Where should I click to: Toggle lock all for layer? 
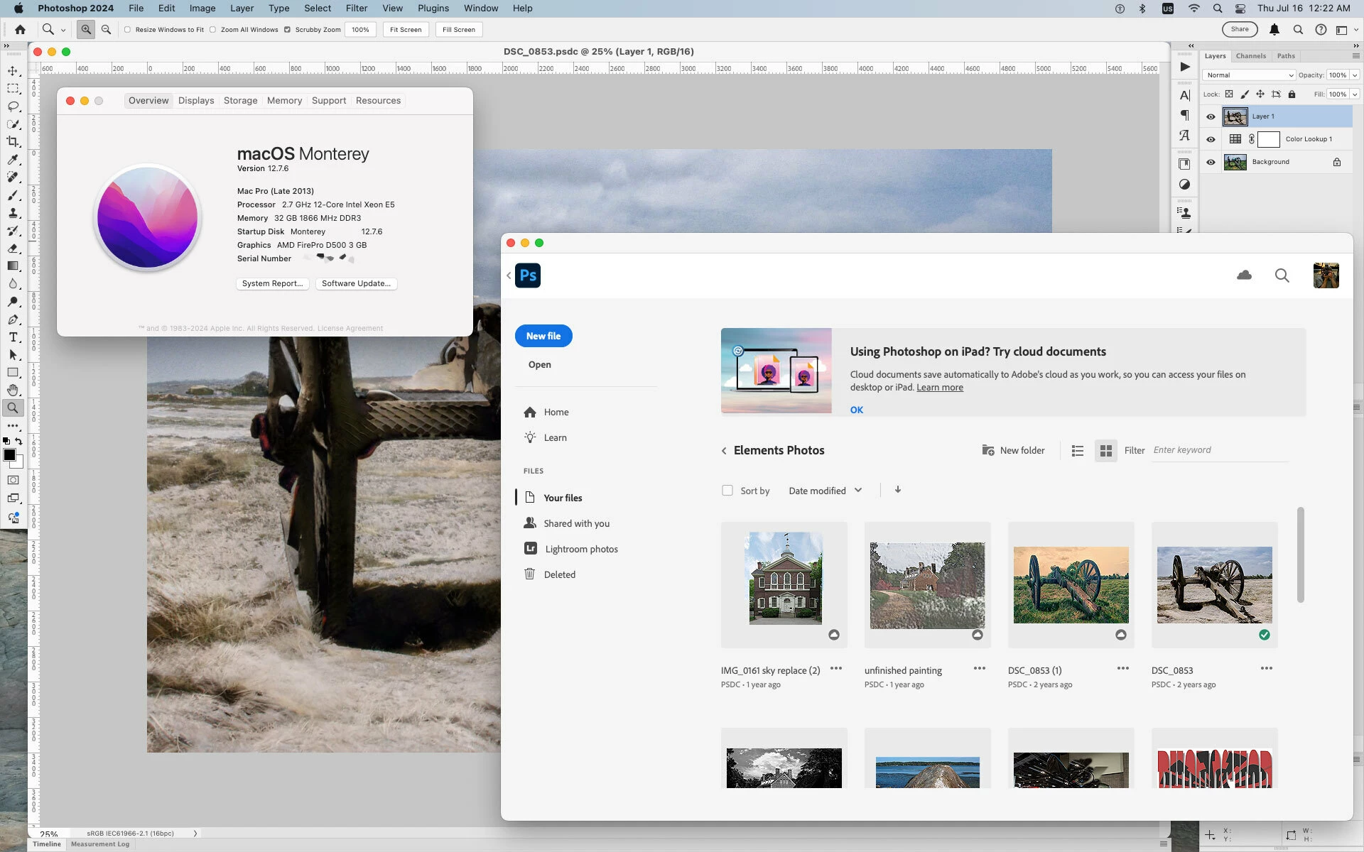pos(1292,94)
